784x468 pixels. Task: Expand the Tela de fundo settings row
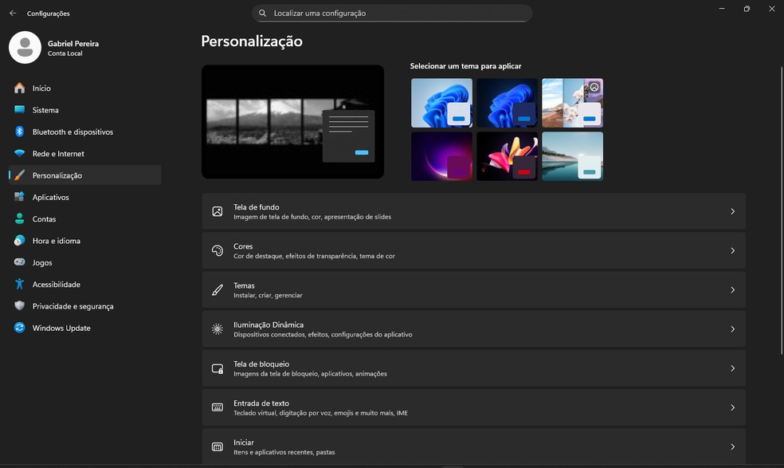point(731,210)
